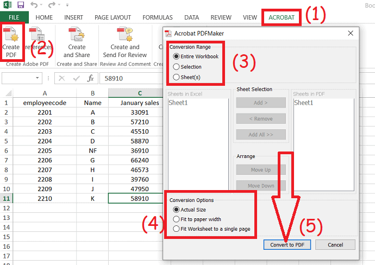Select the Entire Workbook radio button

pyautogui.click(x=176, y=56)
